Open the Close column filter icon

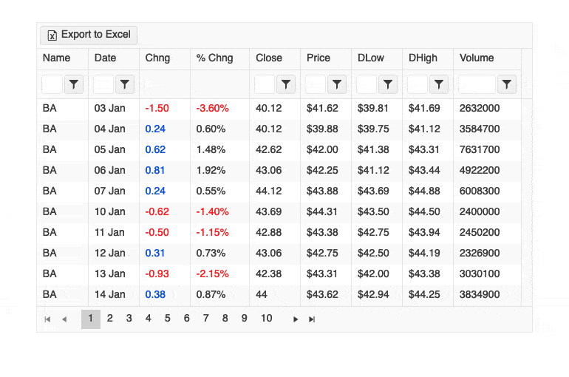pos(286,85)
